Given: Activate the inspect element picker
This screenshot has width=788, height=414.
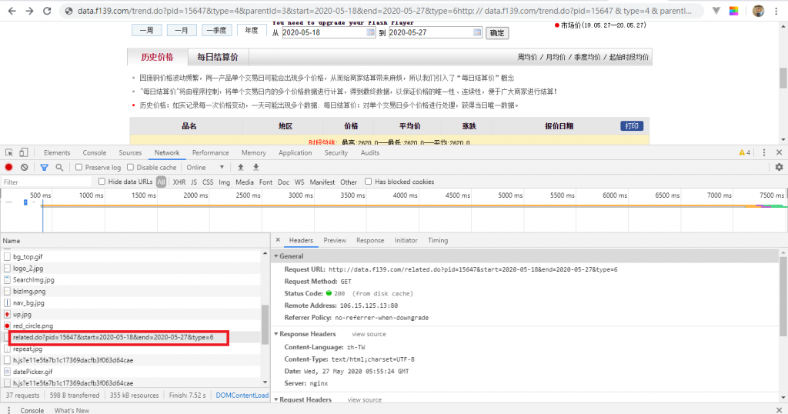Looking at the screenshot, I should [x=9, y=152].
